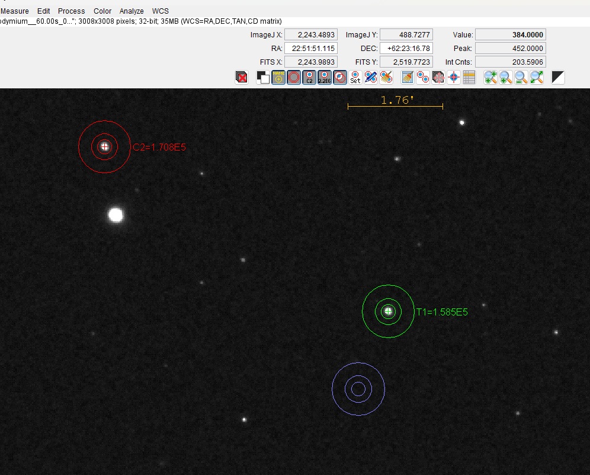Click the RA coordinate field
590x475 pixels.
click(311, 49)
